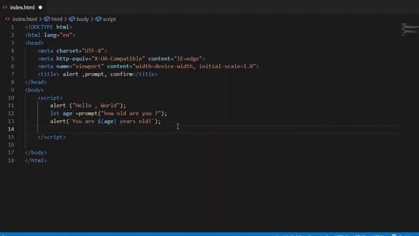
Task: Click the opening script tag
Action: 50,98
